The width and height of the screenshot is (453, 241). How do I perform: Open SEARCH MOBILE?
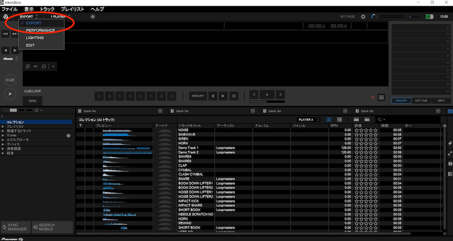[x=52, y=227]
